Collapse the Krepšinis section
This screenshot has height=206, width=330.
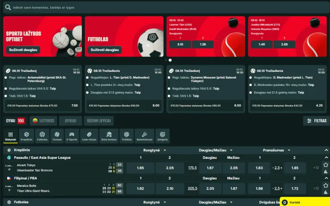click(x=326, y=150)
